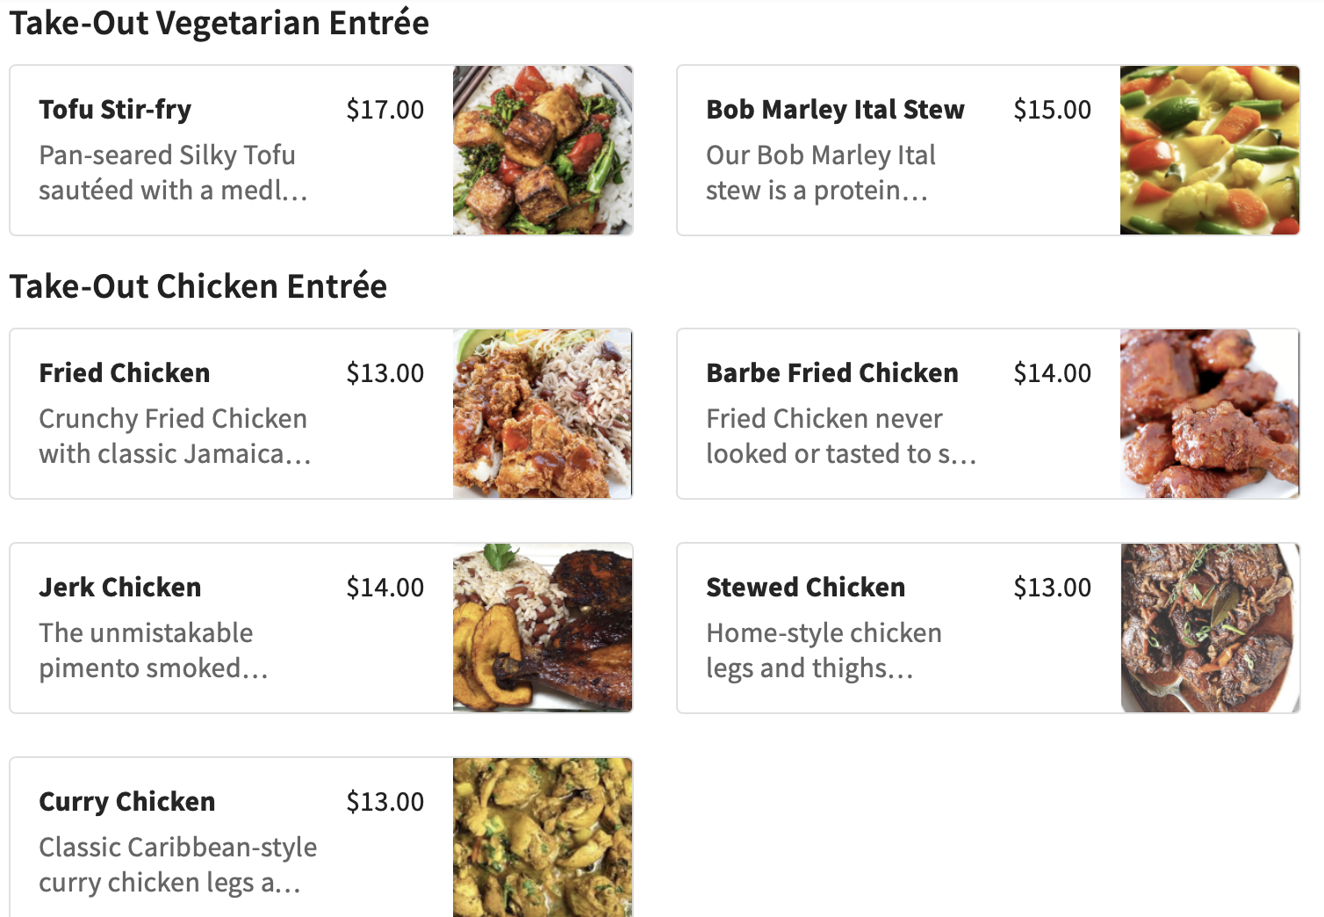Click the Fried Chicken item name

[x=125, y=373]
